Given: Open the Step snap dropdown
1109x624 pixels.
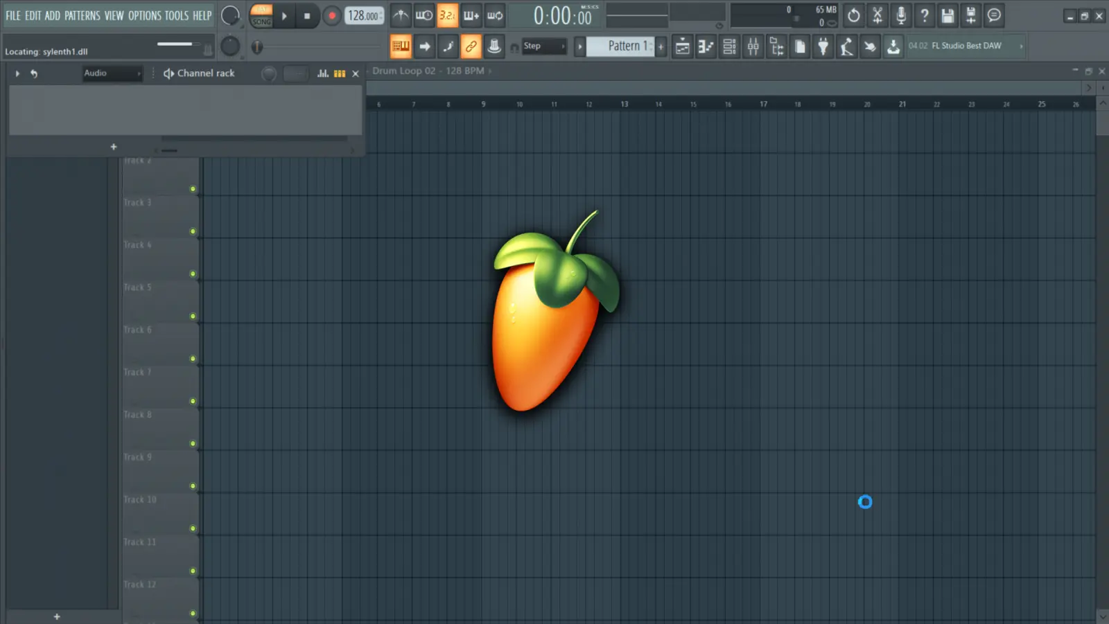Looking at the screenshot, I should [544, 46].
